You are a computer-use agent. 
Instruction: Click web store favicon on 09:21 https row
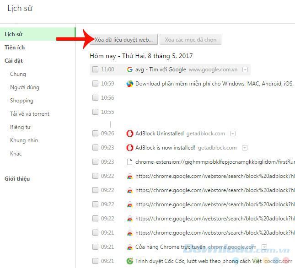point(129,233)
